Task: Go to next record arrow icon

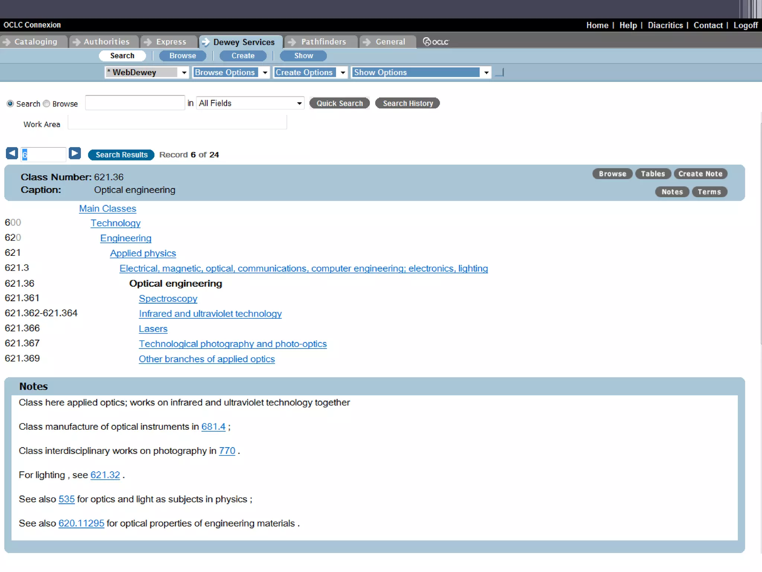Action: tap(75, 153)
